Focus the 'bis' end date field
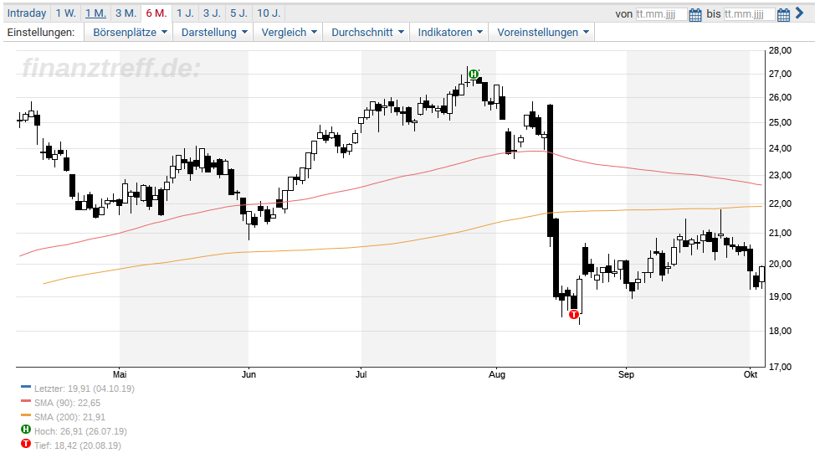 coord(749,14)
